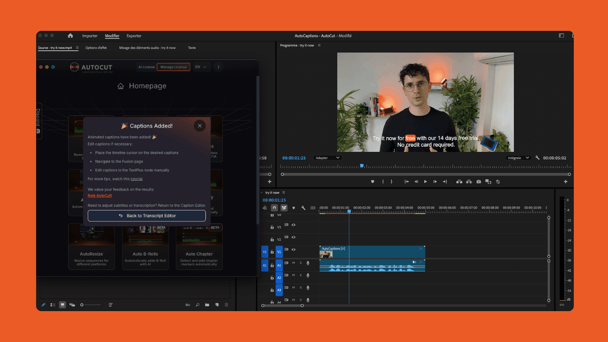Open the Auto Chapter card
Screen dimensions: 608x342
[x=199, y=247]
